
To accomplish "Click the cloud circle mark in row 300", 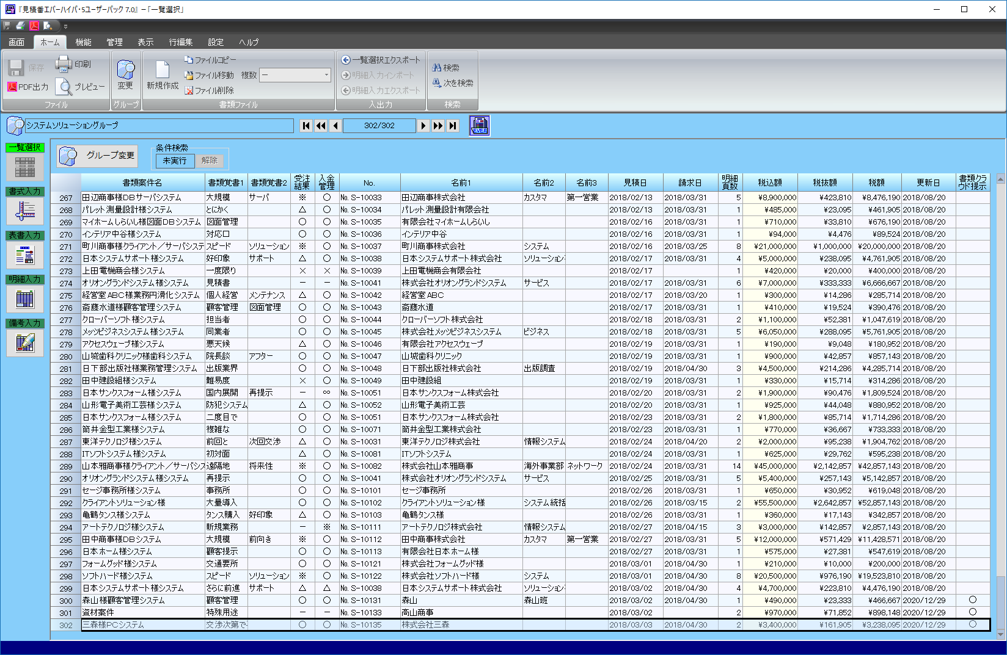I will pyautogui.click(x=973, y=600).
